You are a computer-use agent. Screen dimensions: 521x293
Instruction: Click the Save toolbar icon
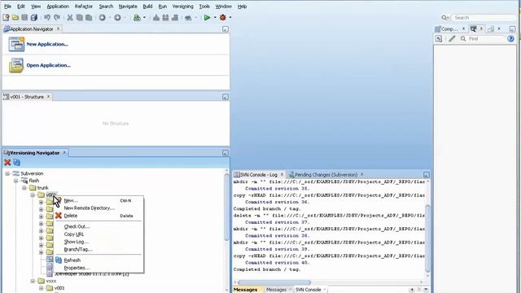coord(24,18)
